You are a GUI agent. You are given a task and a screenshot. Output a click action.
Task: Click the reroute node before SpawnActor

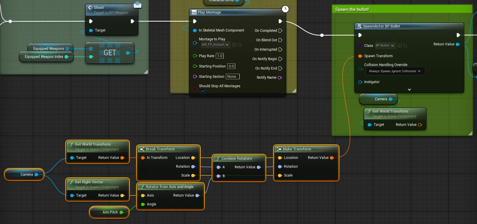(322, 35)
